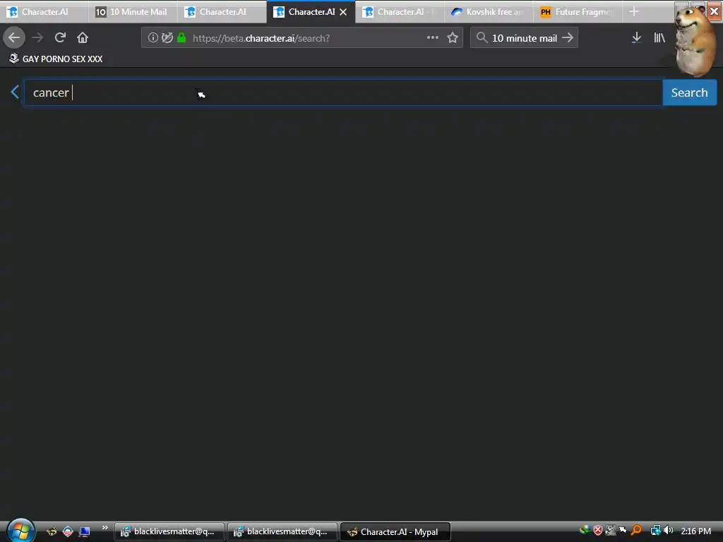Run the '10 minute mail' search with the arrow
Viewport: 723px width, 542px height.
pos(568,38)
